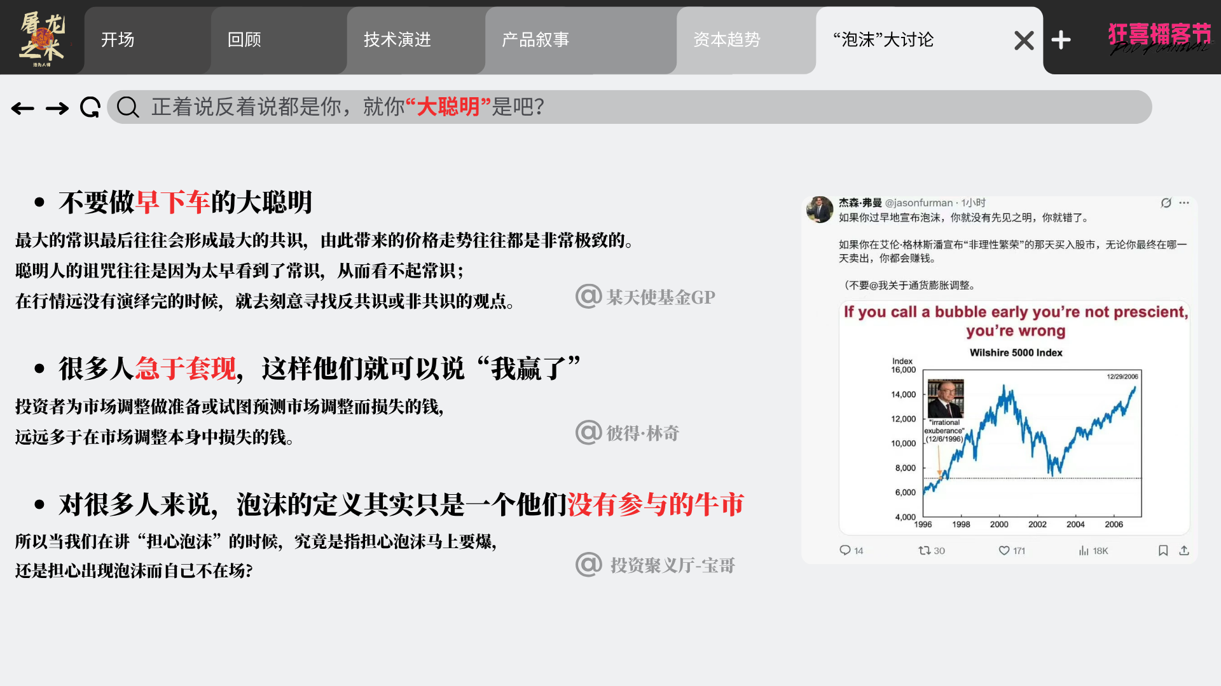The width and height of the screenshot is (1221, 686).
Task: Open the 资本趋势 tab
Action: tap(727, 40)
